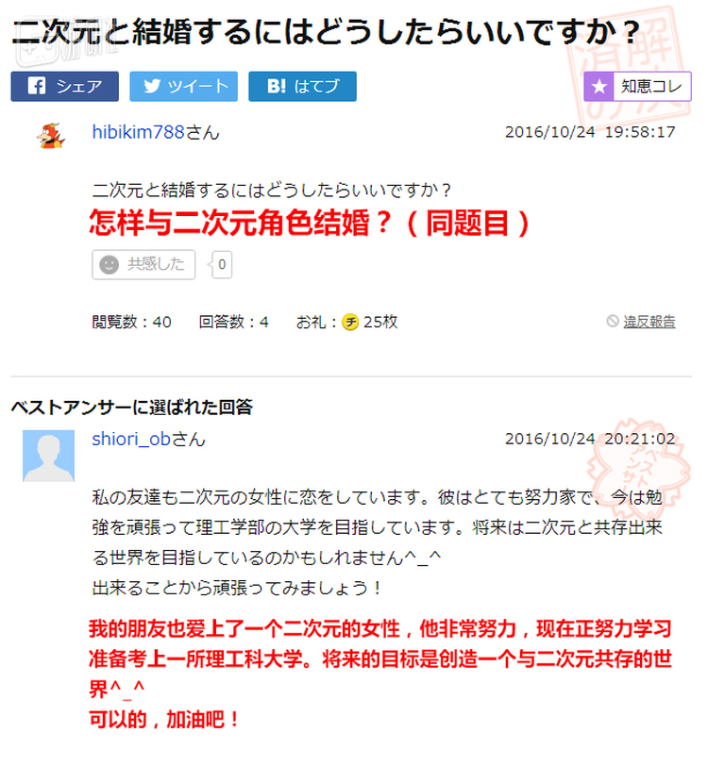Add the question to 知恵コレ

(637, 87)
